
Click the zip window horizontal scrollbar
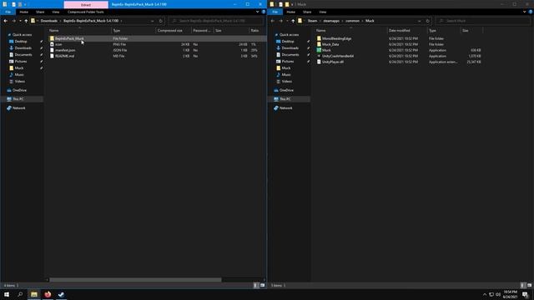(135, 280)
